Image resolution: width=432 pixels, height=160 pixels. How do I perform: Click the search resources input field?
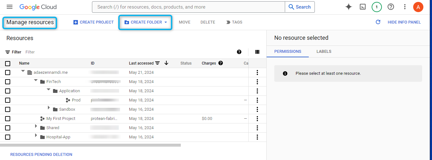[x=188, y=7]
